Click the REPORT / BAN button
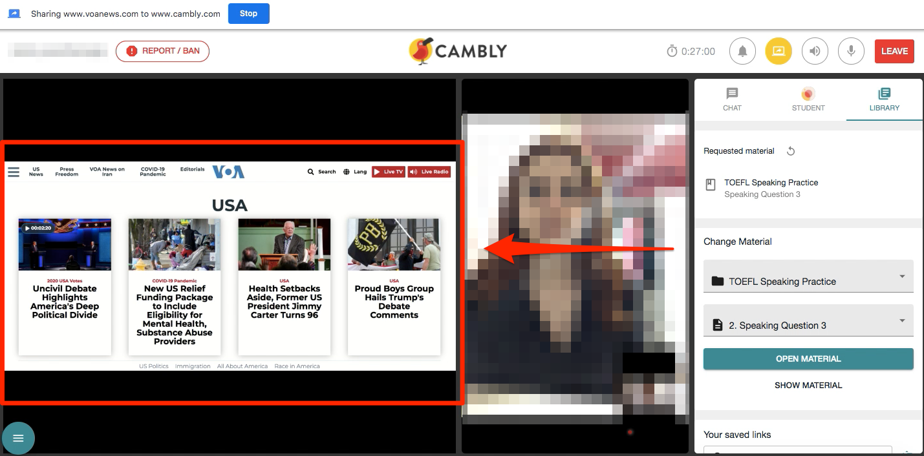 click(x=162, y=51)
